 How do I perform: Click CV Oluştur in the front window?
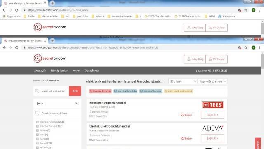pyautogui.click(x=217, y=59)
